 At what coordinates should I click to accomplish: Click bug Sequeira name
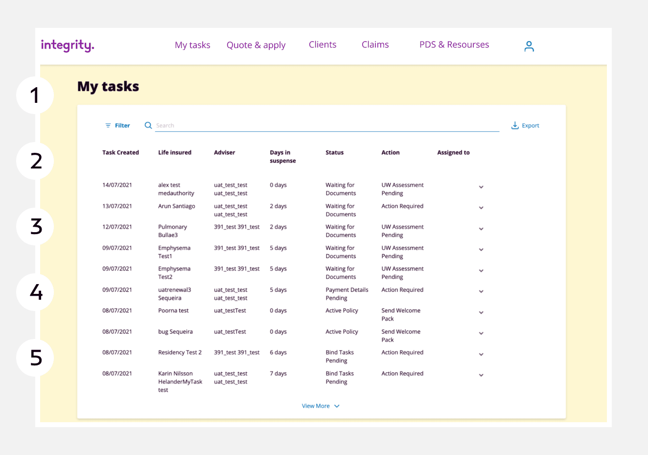175,332
